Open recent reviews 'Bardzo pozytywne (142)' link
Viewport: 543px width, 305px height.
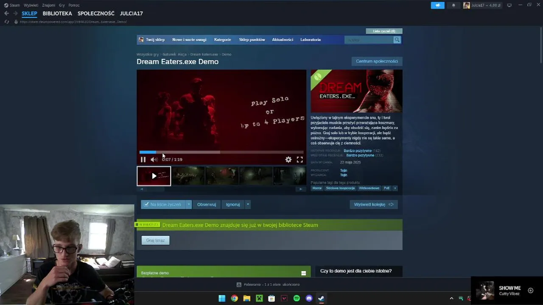point(362,151)
